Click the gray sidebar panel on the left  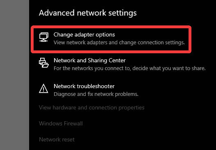click(x=14, y=75)
